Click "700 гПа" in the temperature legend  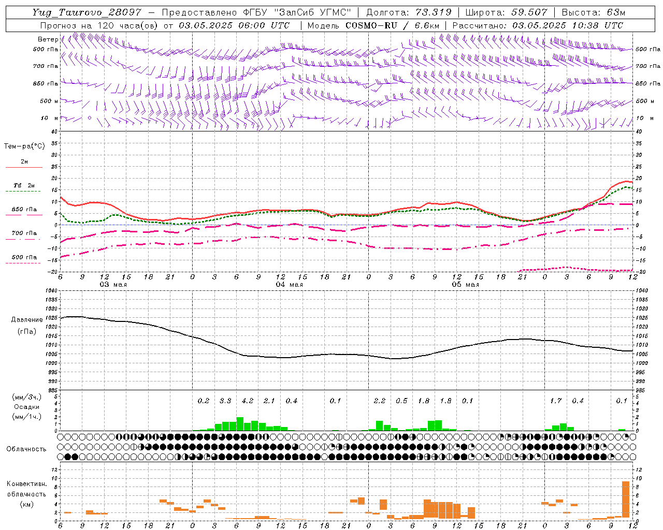(x=24, y=233)
